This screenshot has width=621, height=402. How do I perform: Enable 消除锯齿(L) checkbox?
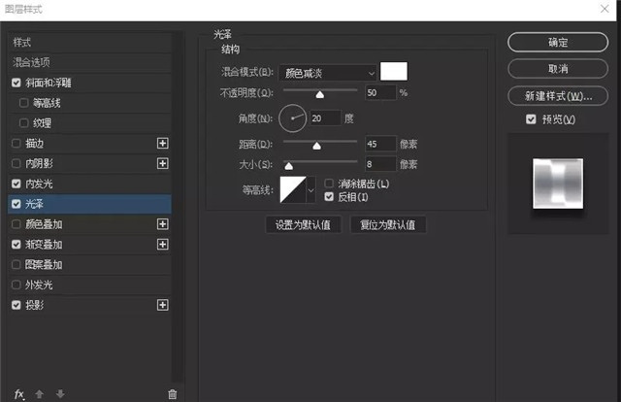[329, 184]
